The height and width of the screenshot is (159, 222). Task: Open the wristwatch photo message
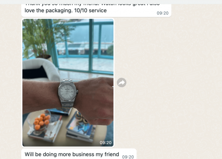[x=68, y=83]
